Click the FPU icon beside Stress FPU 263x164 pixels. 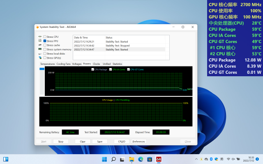(40, 41)
